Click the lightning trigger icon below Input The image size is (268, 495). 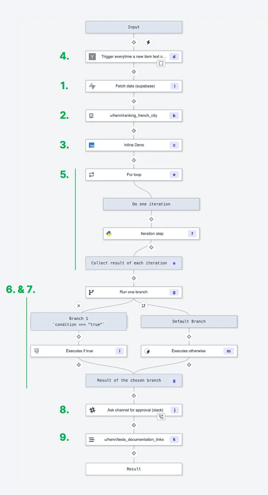point(148,42)
